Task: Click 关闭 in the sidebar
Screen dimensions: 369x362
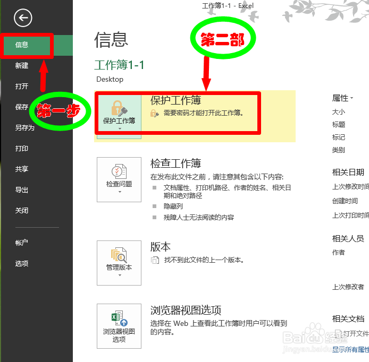Action: click(x=22, y=211)
